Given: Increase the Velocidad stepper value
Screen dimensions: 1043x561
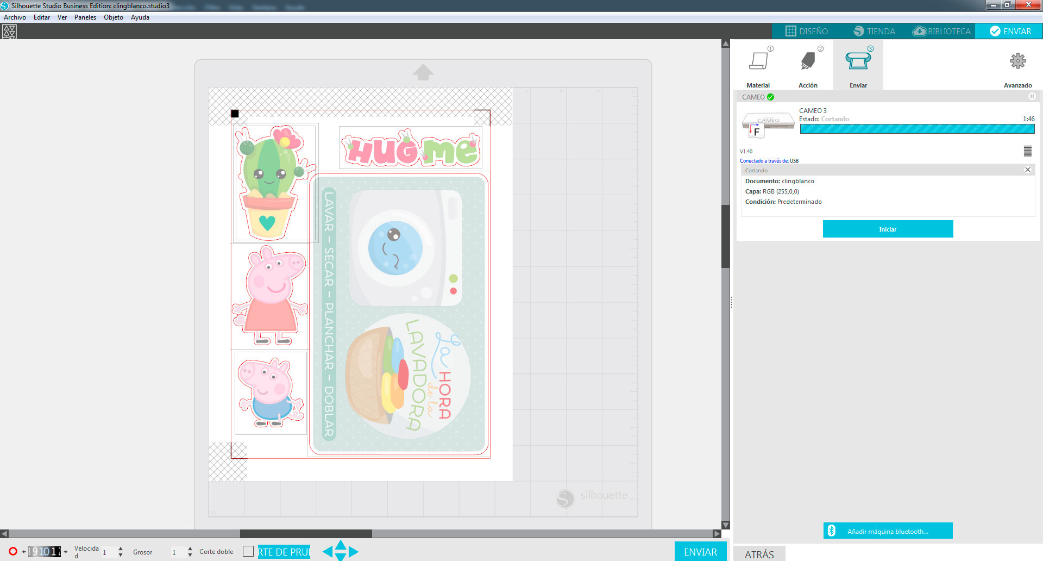Looking at the screenshot, I should (121, 548).
